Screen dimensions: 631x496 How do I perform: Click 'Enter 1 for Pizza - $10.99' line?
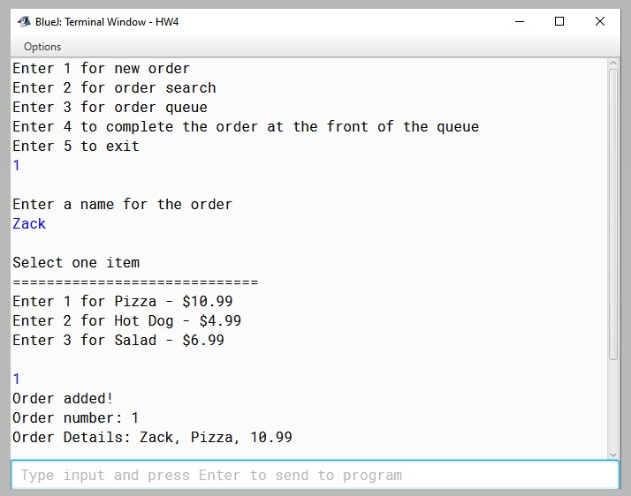point(123,301)
